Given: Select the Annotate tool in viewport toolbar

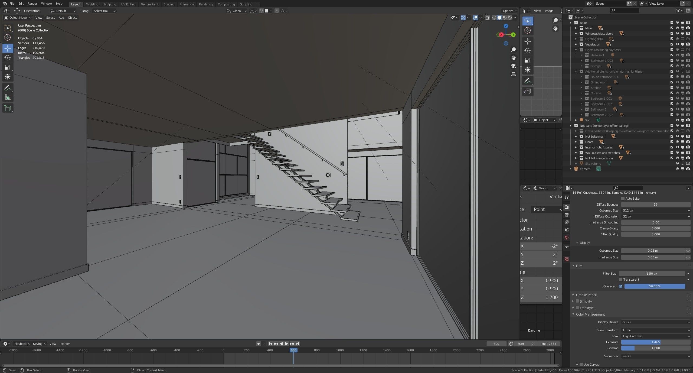Looking at the screenshot, I should 8,88.
